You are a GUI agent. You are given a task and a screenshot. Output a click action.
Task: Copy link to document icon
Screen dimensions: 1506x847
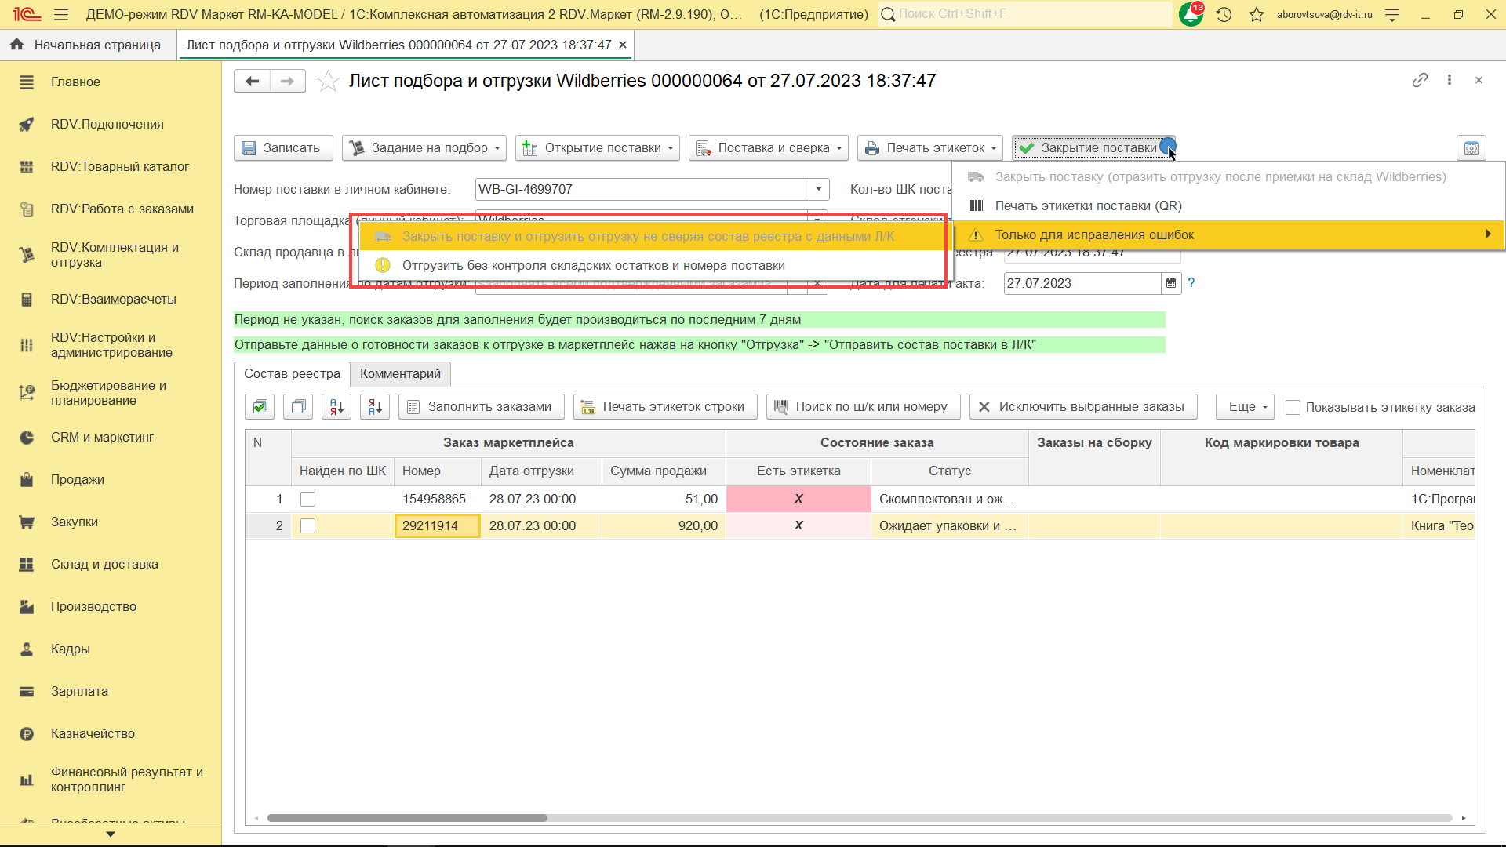(x=1420, y=80)
